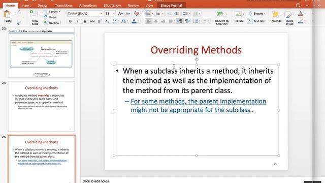Click the Reset slide button

pyautogui.click(x=50, y=17)
